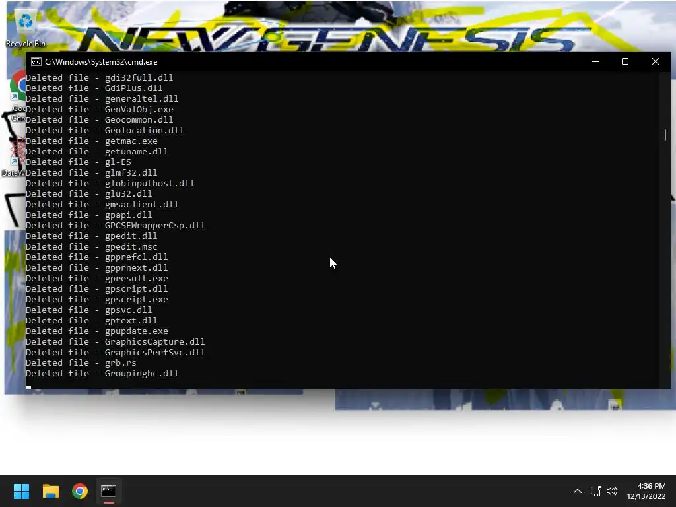
Task: Click the line 'Deleted file - glmf32.dll'
Action: point(91,172)
